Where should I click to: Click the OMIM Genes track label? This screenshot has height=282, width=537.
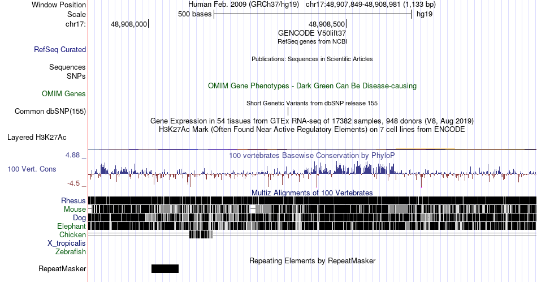[63, 93]
